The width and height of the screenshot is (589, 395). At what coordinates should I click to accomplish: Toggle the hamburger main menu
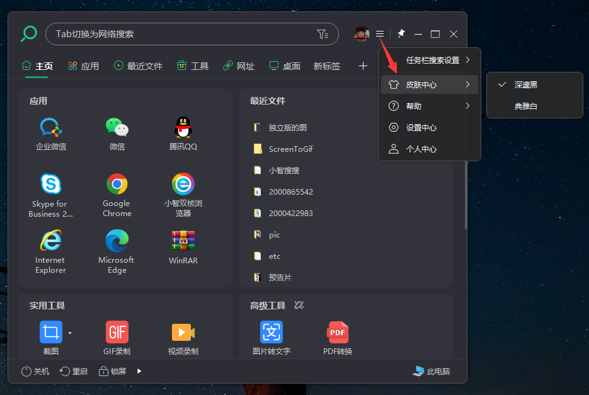[x=380, y=34]
